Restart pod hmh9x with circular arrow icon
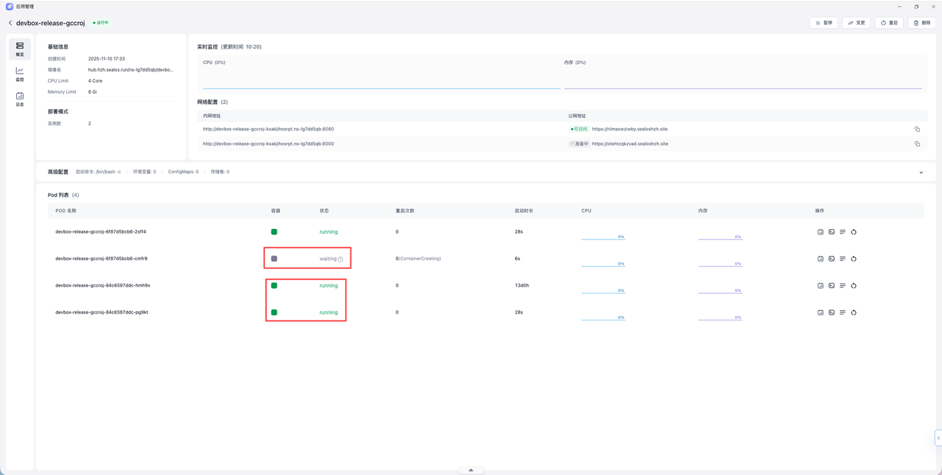942x475 pixels. (854, 286)
